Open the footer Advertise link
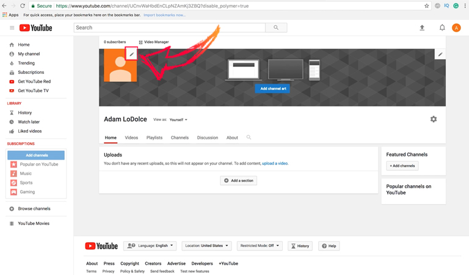Viewport: 469px width, 275px height. (x=176, y=263)
